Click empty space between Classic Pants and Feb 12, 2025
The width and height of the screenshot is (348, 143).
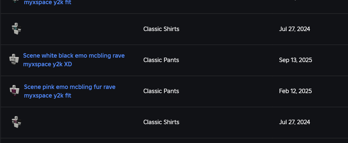[x=229, y=91]
